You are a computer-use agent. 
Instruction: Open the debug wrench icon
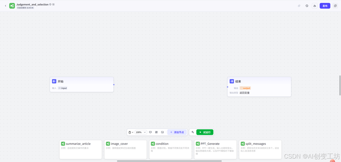[x=193, y=132]
